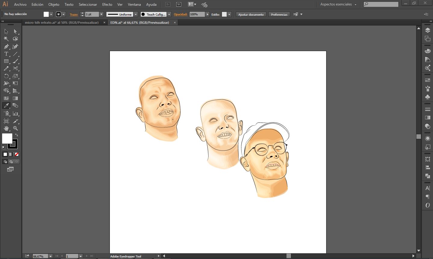This screenshot has width=433, height=259.
Task: Open the stroke color dropdown in control bar
Action: point(63,14)
